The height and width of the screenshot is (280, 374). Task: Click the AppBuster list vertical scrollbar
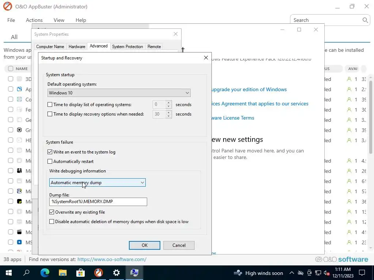[370, 117]
